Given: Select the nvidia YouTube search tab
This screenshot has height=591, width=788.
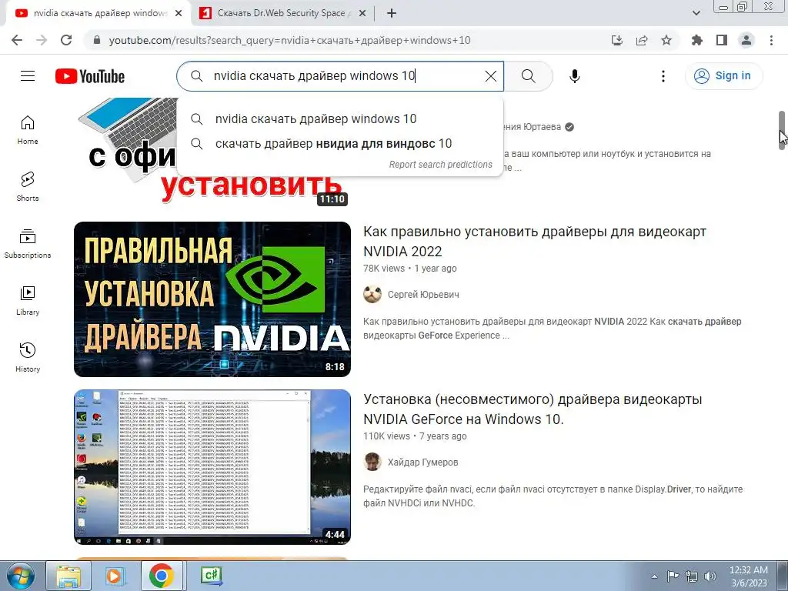Looking at the screenshot, I should click(98, 14).
